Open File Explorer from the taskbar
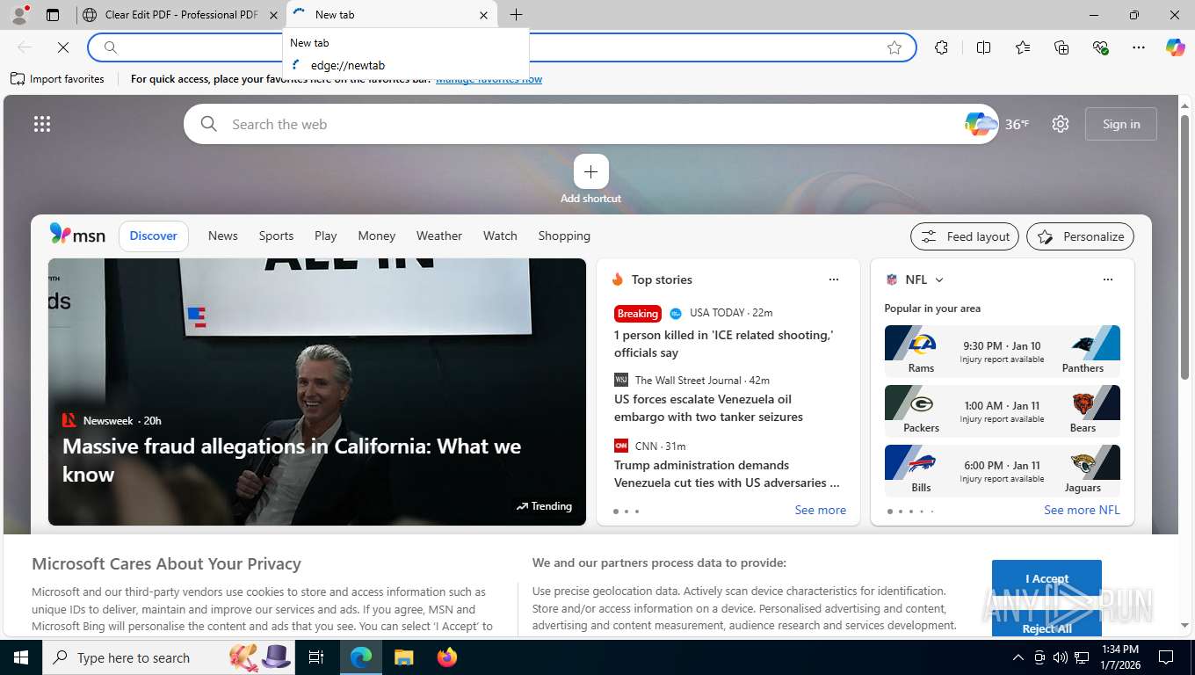This screenshot has height=675, width=1195. 403,657
